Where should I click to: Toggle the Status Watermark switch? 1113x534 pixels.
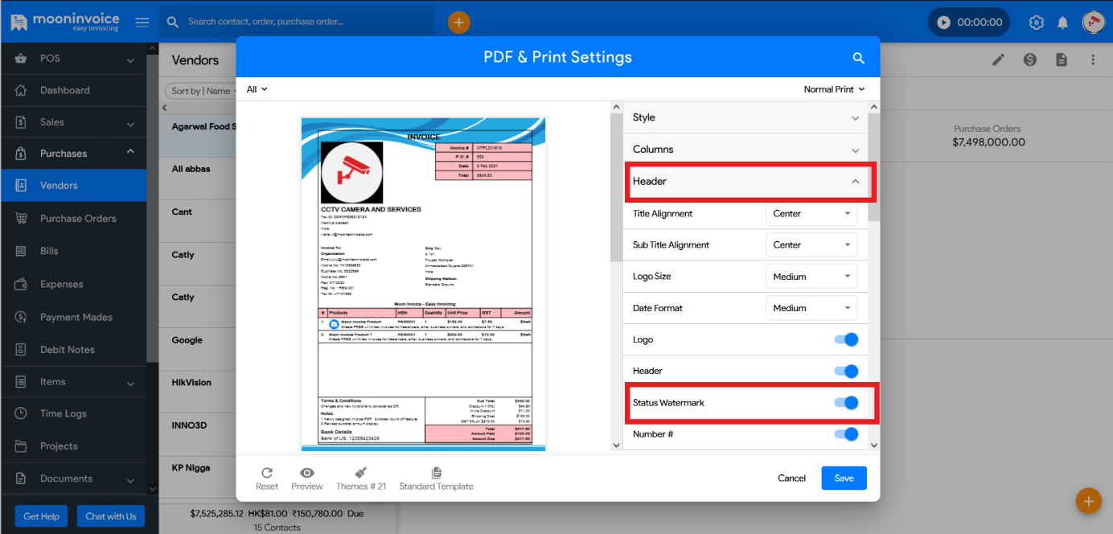[847, 402]
